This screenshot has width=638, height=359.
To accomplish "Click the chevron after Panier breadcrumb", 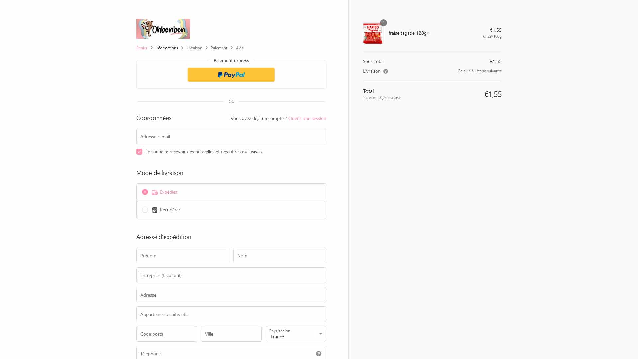I will 152,48.
